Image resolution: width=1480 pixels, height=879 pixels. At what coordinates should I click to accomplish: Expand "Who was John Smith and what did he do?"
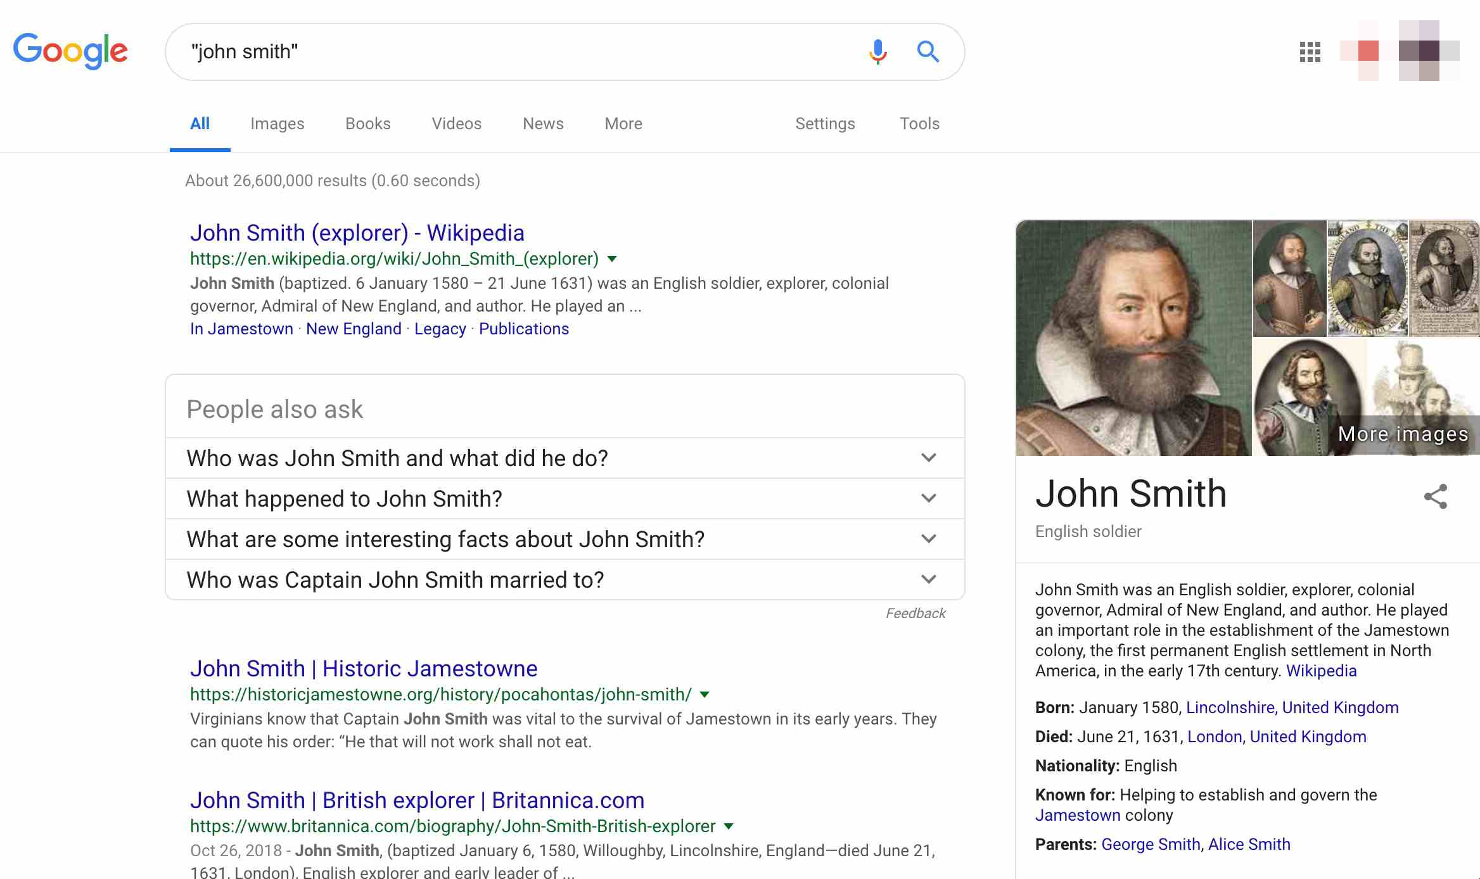point(565,458)
